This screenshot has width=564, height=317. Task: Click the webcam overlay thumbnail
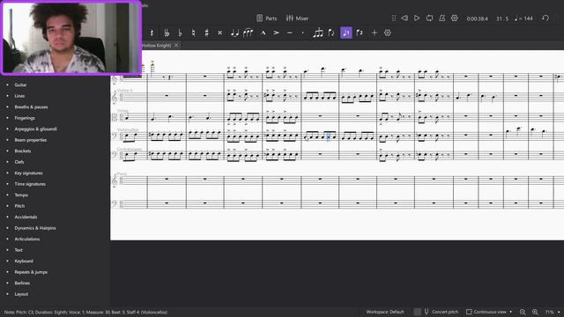[71, 38]
